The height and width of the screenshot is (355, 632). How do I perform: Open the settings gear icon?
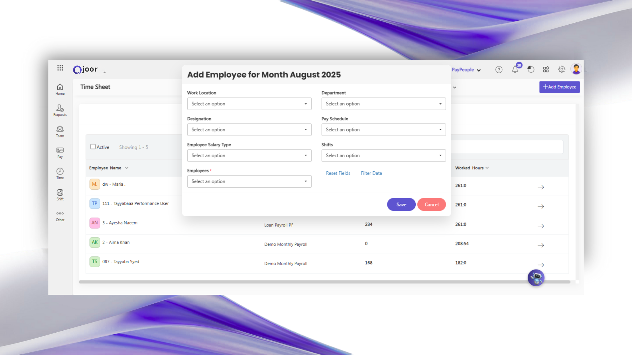pyautogui.click(x=562, y=69)
